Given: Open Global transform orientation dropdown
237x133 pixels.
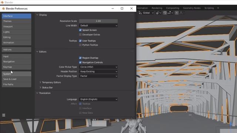Looking at the screenshot, I should (x=146, y=13).
